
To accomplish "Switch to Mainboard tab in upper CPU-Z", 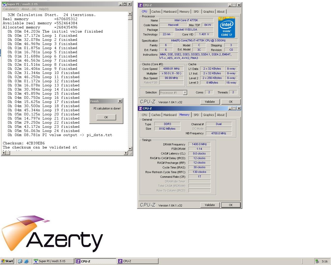I will coord(170,12).
